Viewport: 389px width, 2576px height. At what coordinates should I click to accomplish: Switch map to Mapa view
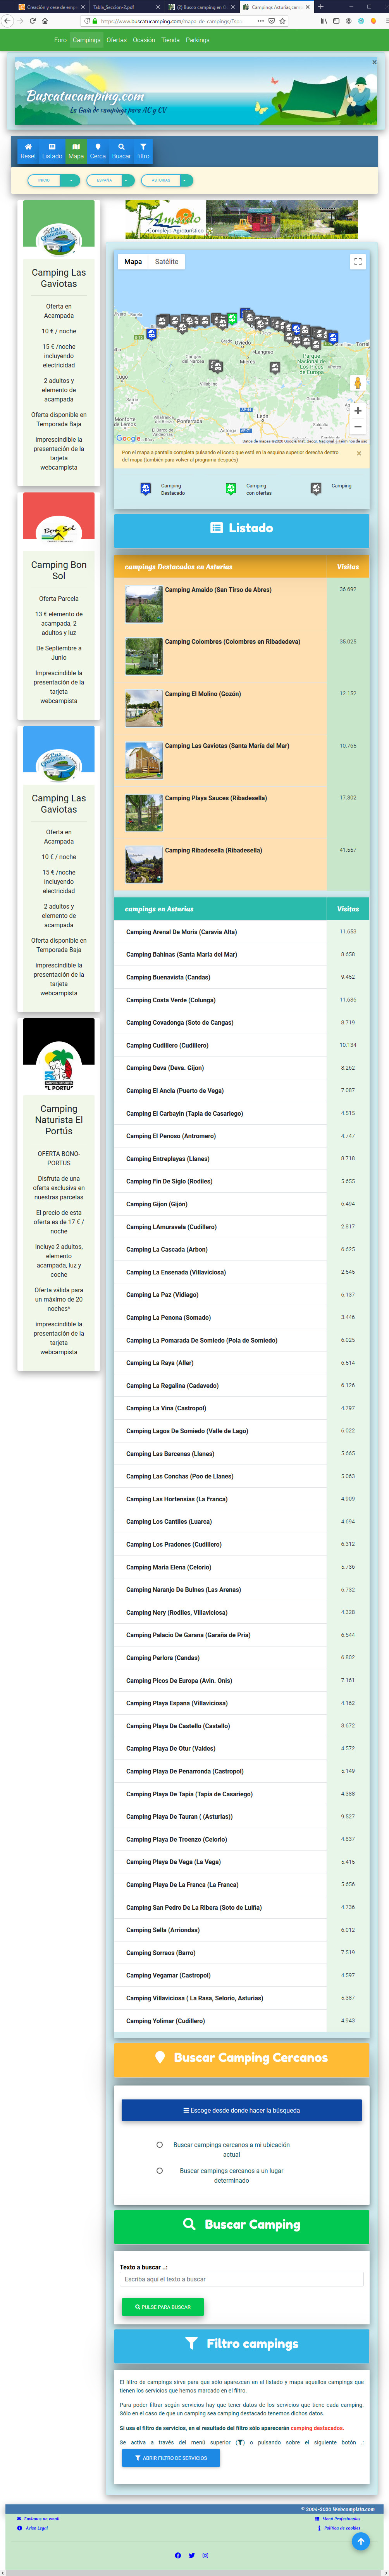[133, 262]
